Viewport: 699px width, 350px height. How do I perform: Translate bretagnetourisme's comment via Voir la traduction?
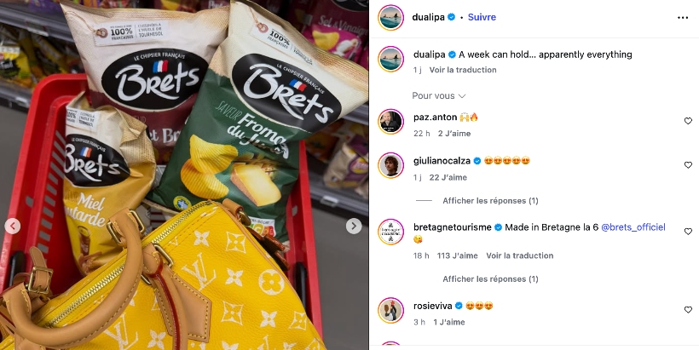520,255
